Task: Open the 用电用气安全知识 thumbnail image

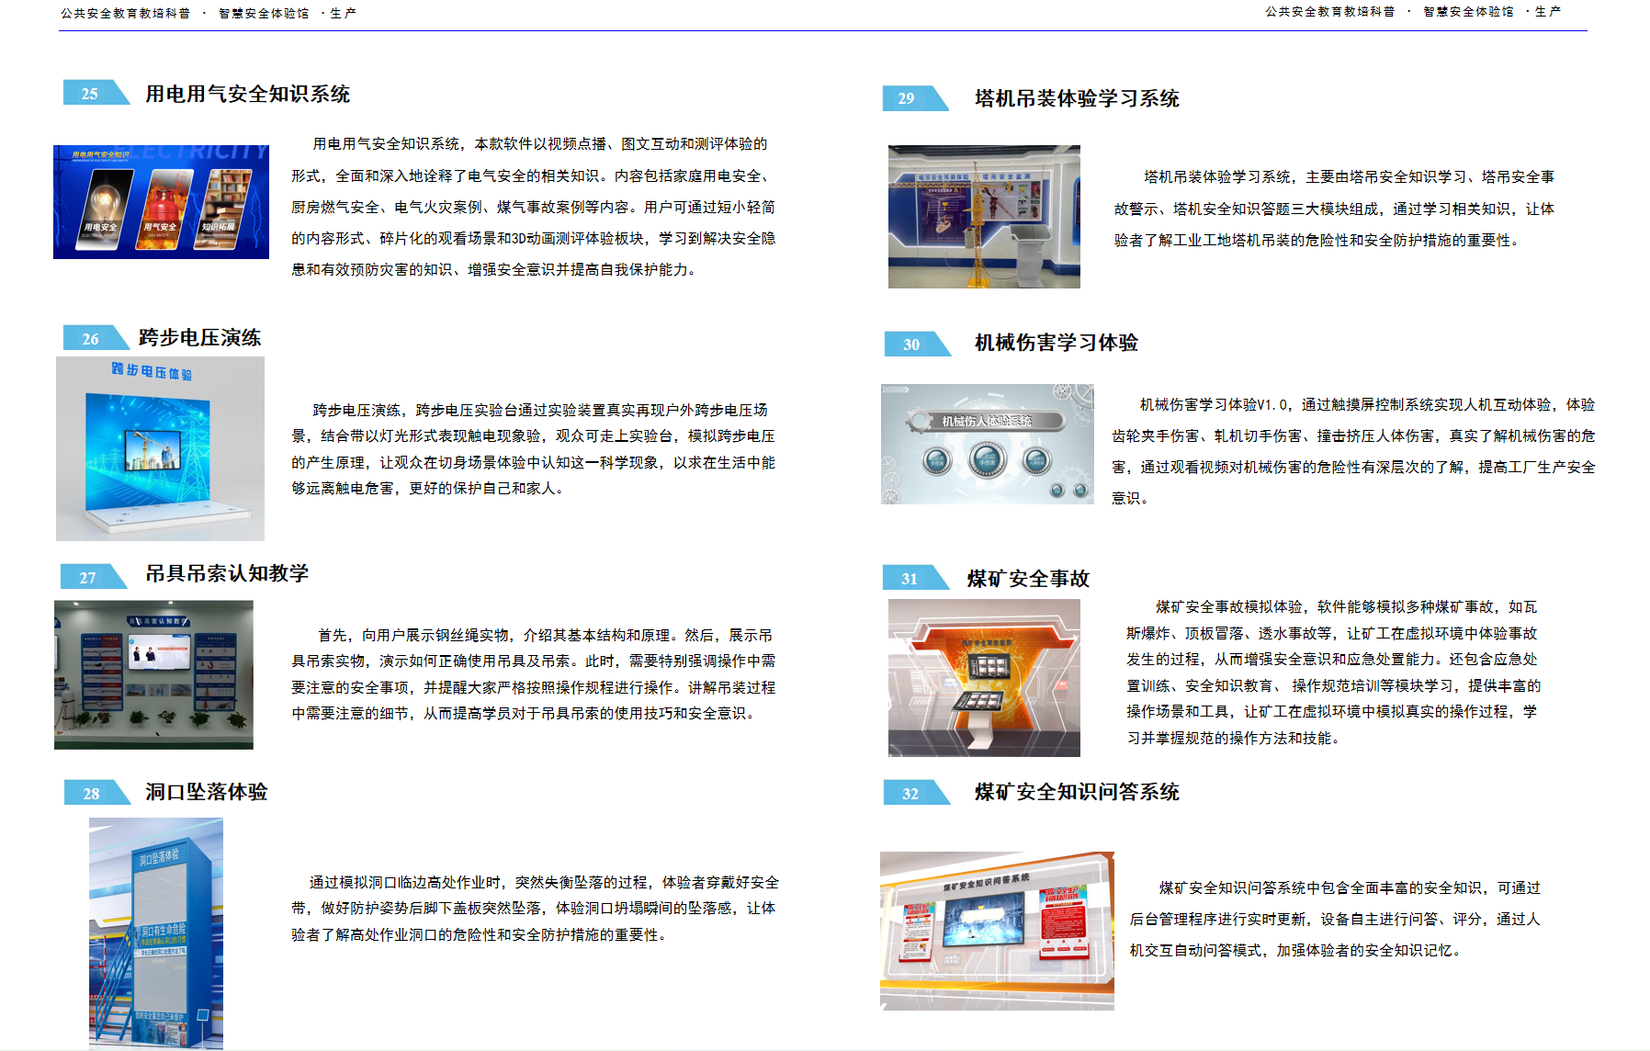Action: [x=161, y=201]
